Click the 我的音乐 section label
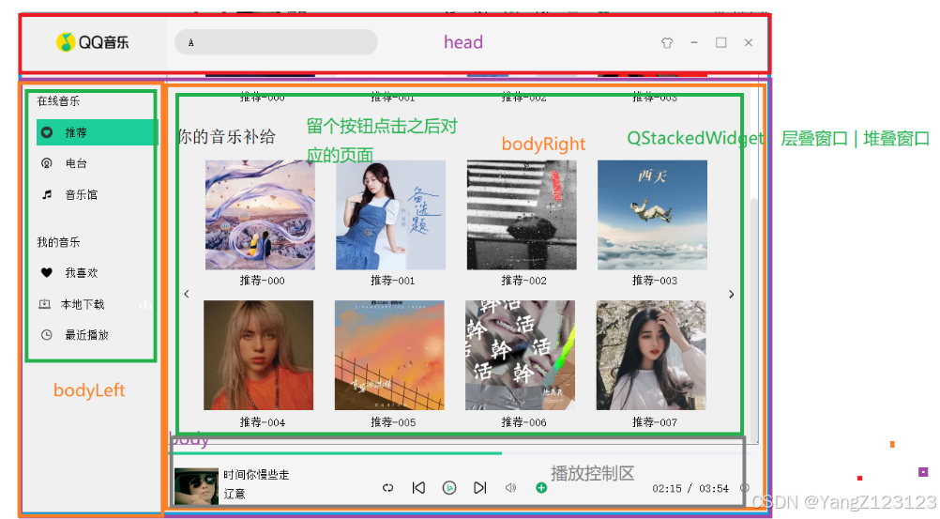This screenshot has height=519, width=940. coord(58,242)
